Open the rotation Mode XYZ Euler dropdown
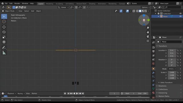Screen dimensions: 183x103 [172, 69]
